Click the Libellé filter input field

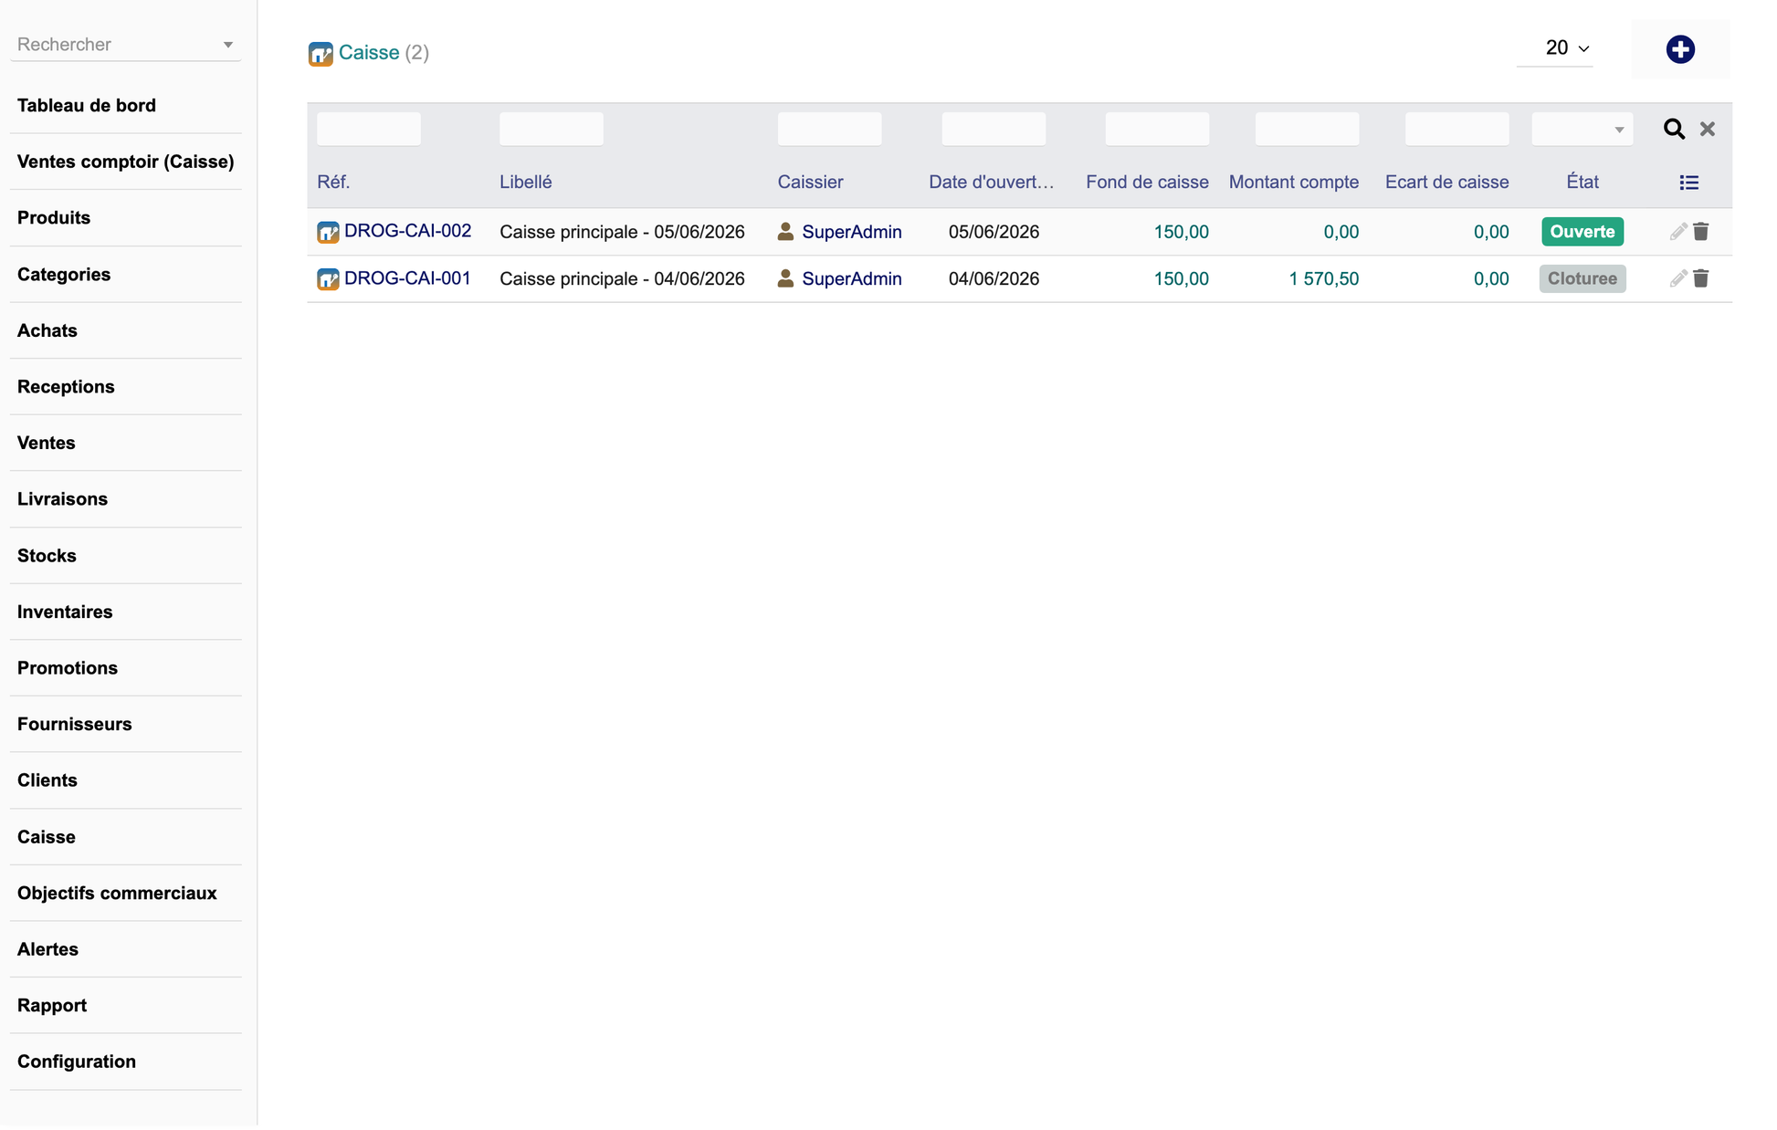point(551,129)
